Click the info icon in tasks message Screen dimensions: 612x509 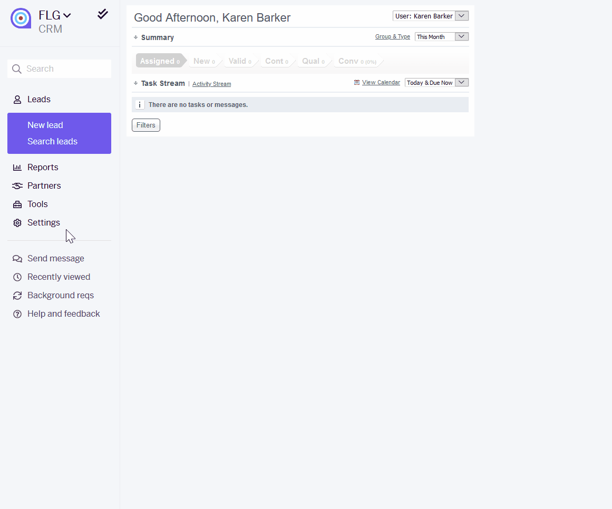pos(140,104)
